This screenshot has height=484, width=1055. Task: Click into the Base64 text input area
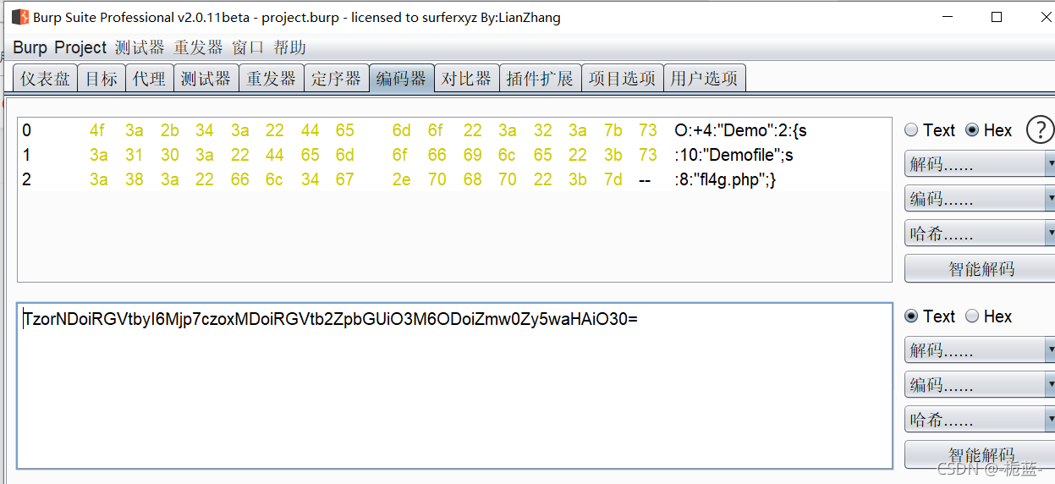coord(454,385)
